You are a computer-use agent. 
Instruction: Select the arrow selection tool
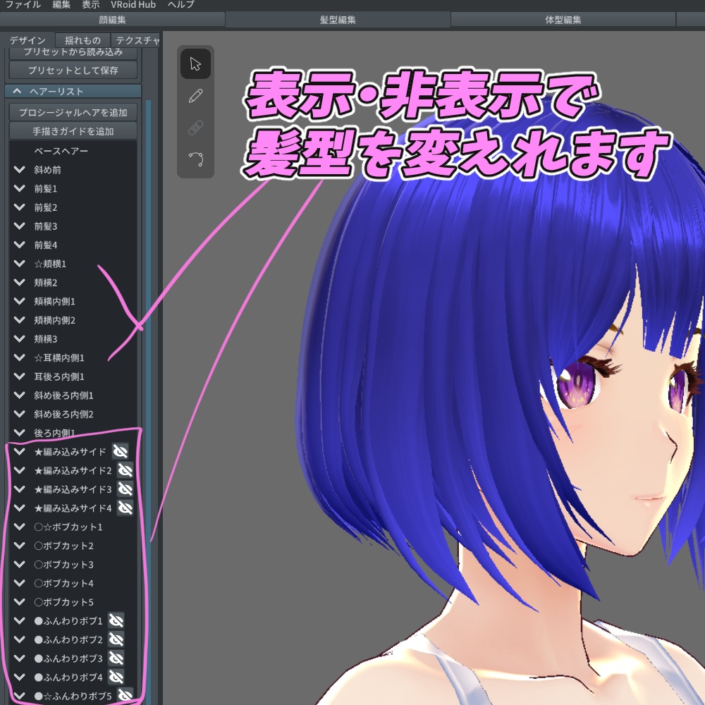click(x=195, y=64)
